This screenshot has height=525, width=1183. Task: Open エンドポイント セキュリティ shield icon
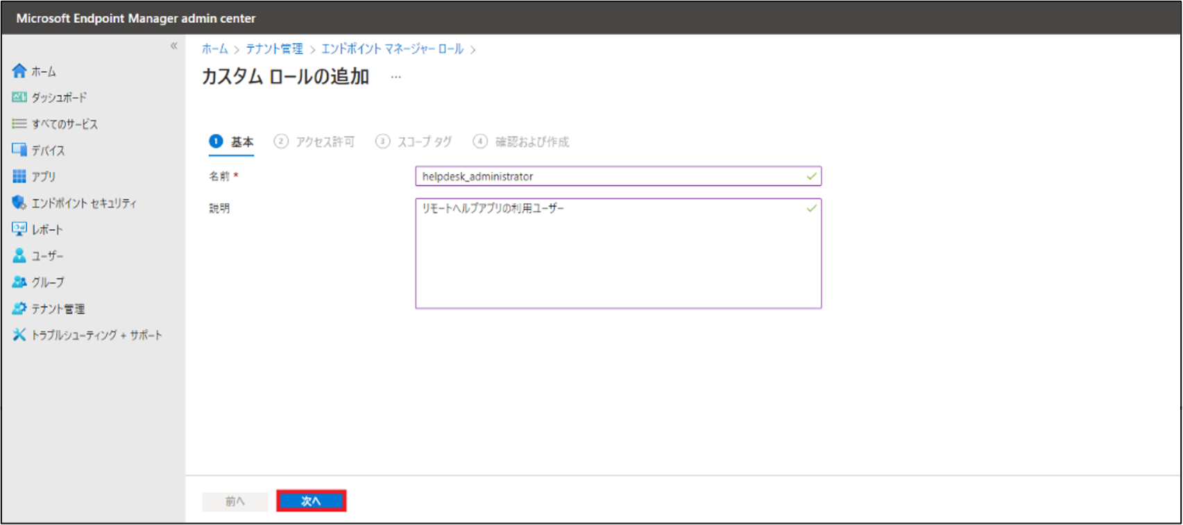(19, 203)
